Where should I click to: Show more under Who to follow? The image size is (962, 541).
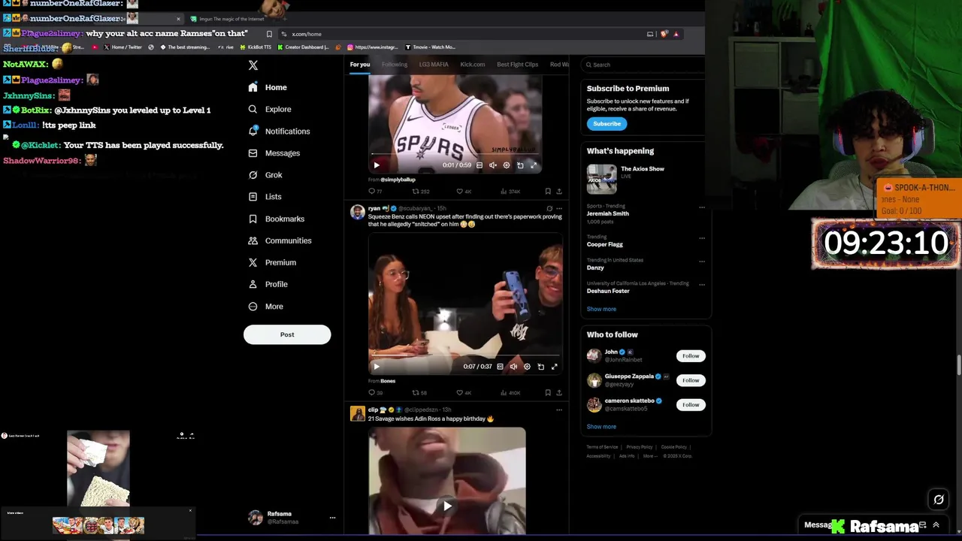click(x=601, y=427)
